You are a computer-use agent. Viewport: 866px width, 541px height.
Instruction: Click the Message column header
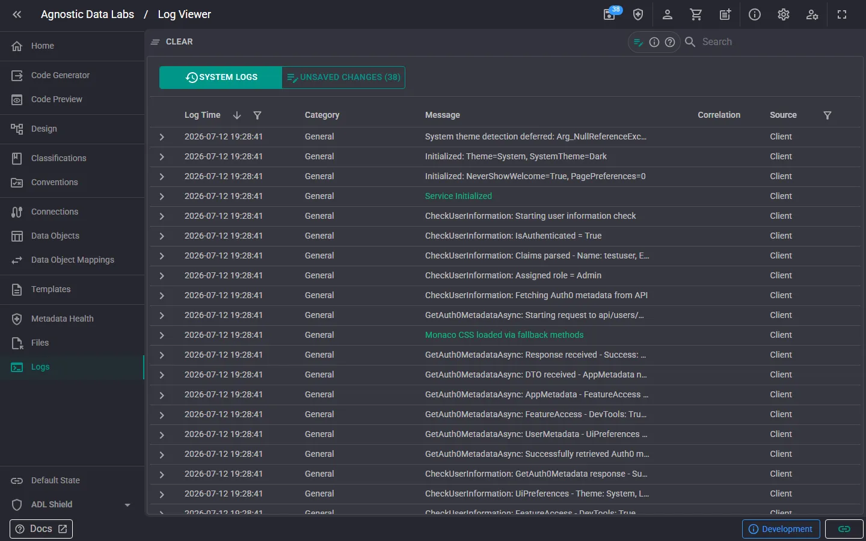(x=442, y=115)
